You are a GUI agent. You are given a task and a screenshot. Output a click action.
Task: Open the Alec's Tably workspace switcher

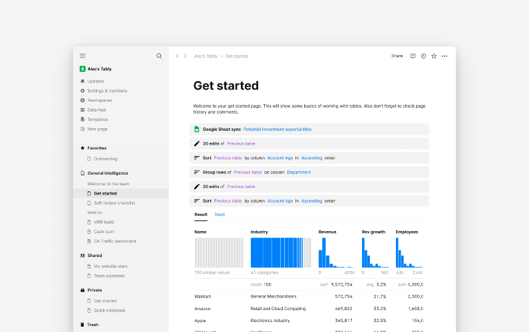tap(99, 68)
